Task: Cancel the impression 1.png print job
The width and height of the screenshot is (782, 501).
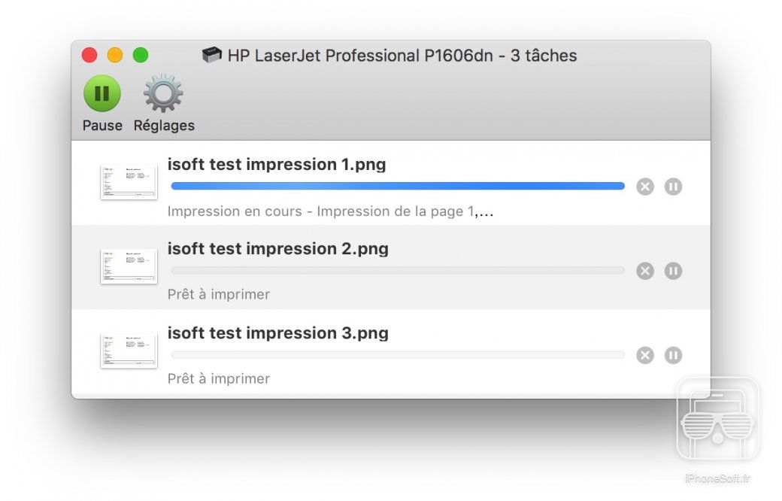Action: click(645, 187)
